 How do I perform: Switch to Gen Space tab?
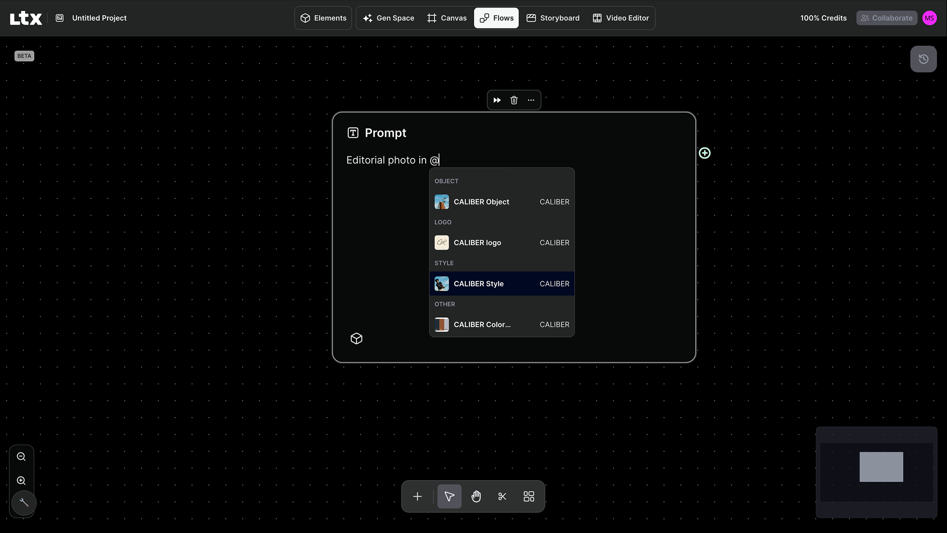pos(389,18)
